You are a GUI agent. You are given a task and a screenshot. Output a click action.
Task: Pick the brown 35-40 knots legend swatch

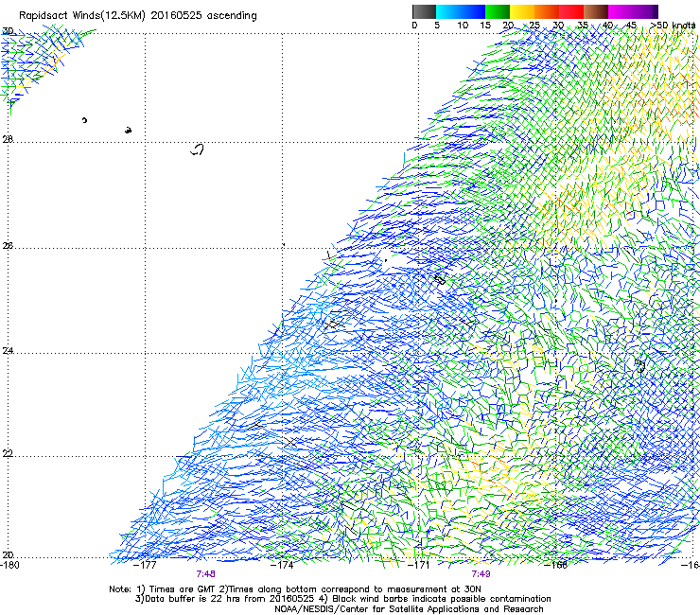pyautogui.click(x=596, y=11)
